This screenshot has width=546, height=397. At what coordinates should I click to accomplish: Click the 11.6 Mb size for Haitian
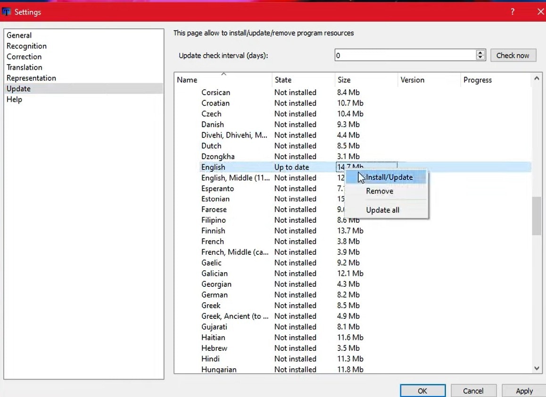click(x=350, y=338)
